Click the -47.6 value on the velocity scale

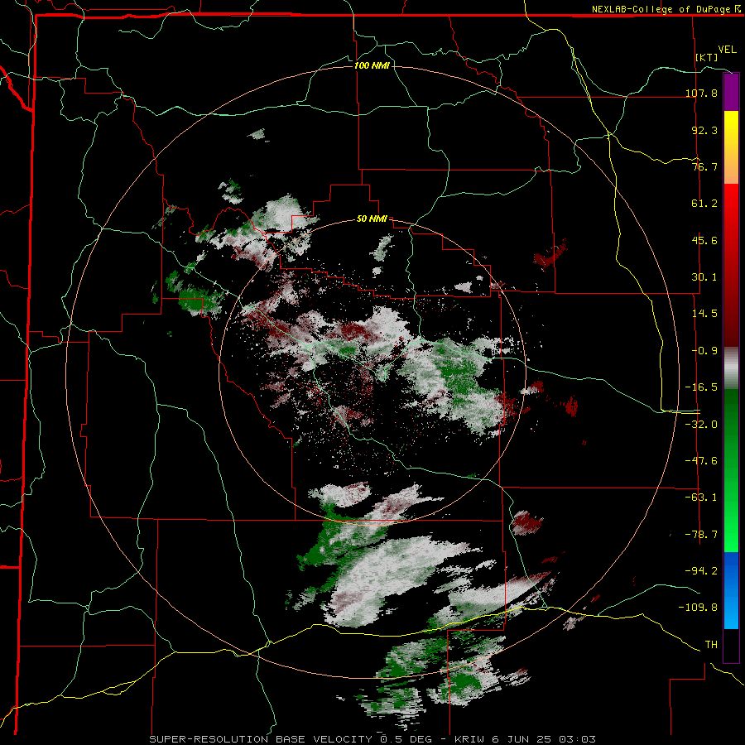701,461
